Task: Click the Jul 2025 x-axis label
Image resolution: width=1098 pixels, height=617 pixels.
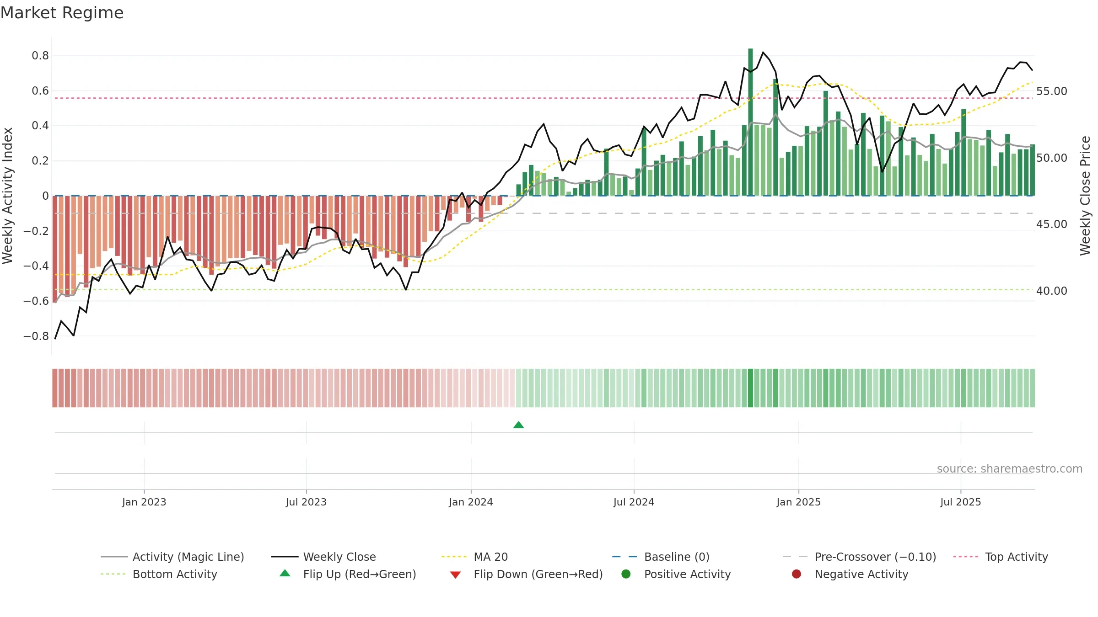Action: click(x=961, y=502)
